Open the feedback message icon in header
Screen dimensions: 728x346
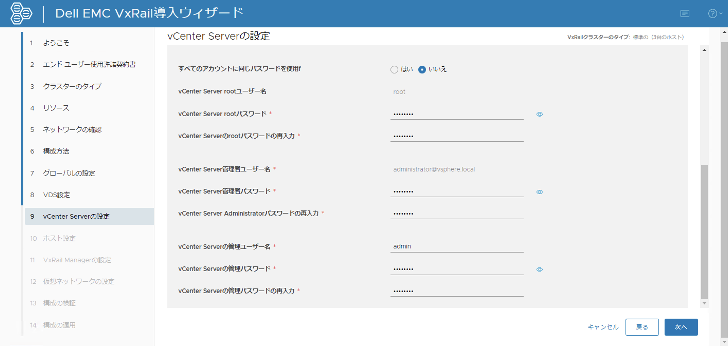685,14
